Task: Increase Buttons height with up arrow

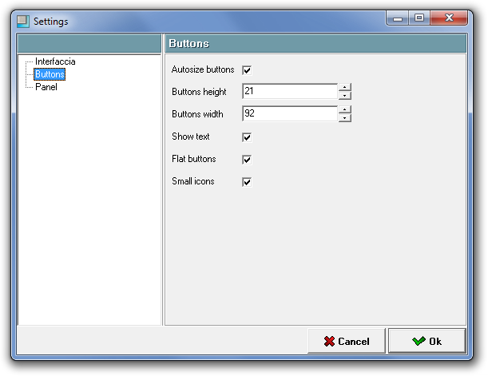Action: (x=344, y=87)
